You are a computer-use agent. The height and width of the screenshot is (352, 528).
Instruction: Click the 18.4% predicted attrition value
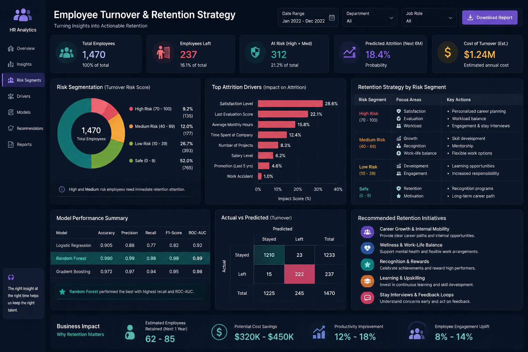coord(378,55)
